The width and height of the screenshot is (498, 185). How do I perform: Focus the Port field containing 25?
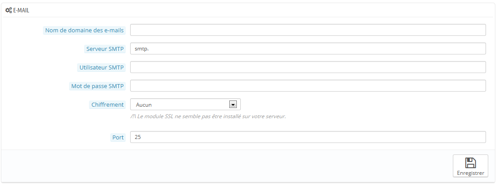point(308,137)
